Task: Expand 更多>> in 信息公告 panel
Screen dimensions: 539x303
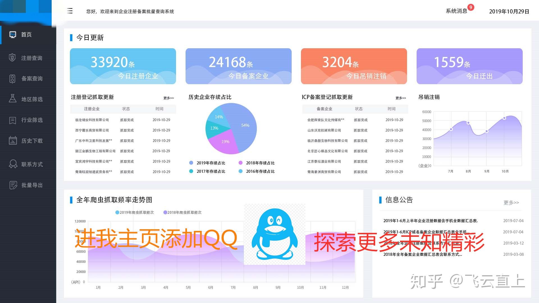Action: coord(511,202)
